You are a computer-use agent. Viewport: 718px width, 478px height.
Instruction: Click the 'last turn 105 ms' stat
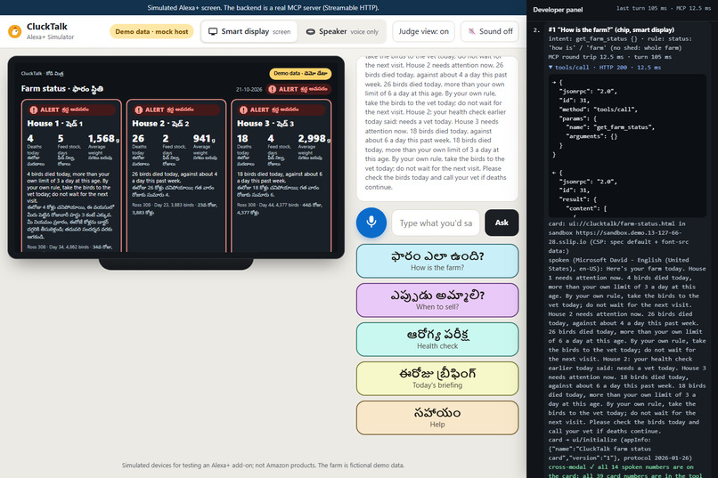[641, 8]
